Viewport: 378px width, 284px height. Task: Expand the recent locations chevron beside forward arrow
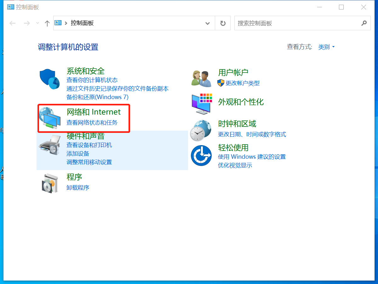point(37,23)
